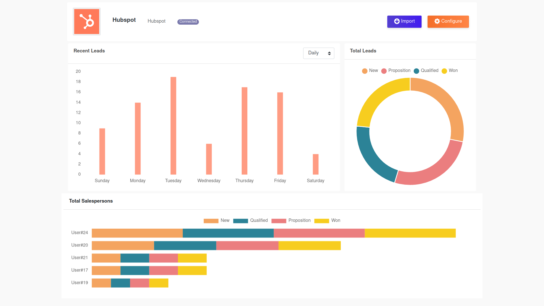Toggle the Won legend circle in Total Leads
This screenshot has width=544, height=306.
[x=444, y=71]
